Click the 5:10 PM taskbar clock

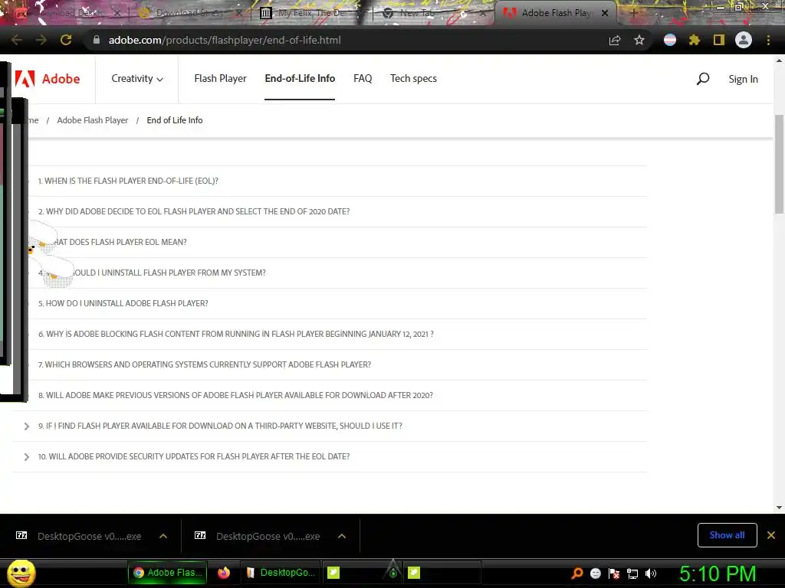pyautogui.click(x=718, y=573)
